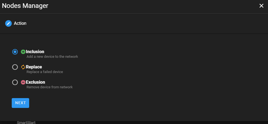Click the green plus Inclusion icon

pos(23,52)
